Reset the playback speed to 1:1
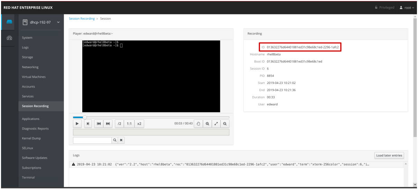Screen dimensions: 418x189 tap(129, 124)
